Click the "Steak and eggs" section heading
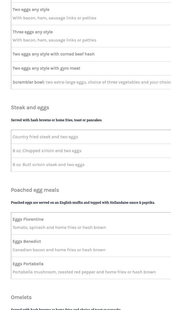 click(30, 108)
